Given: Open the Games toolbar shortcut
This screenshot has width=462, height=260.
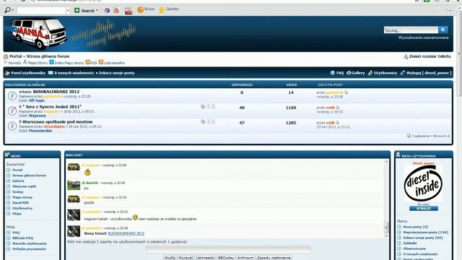Looking at the screenshot, I should click(168, 9).
